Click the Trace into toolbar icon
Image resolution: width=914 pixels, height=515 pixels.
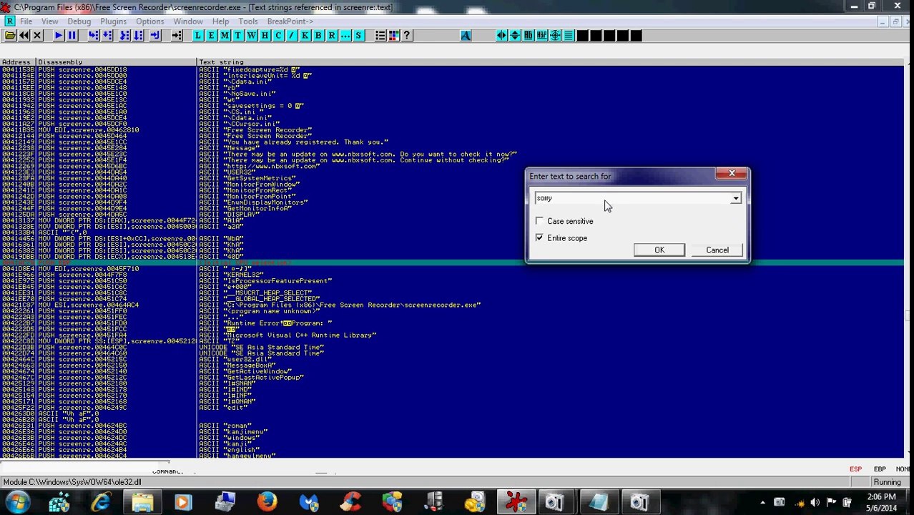pos(124,36)
